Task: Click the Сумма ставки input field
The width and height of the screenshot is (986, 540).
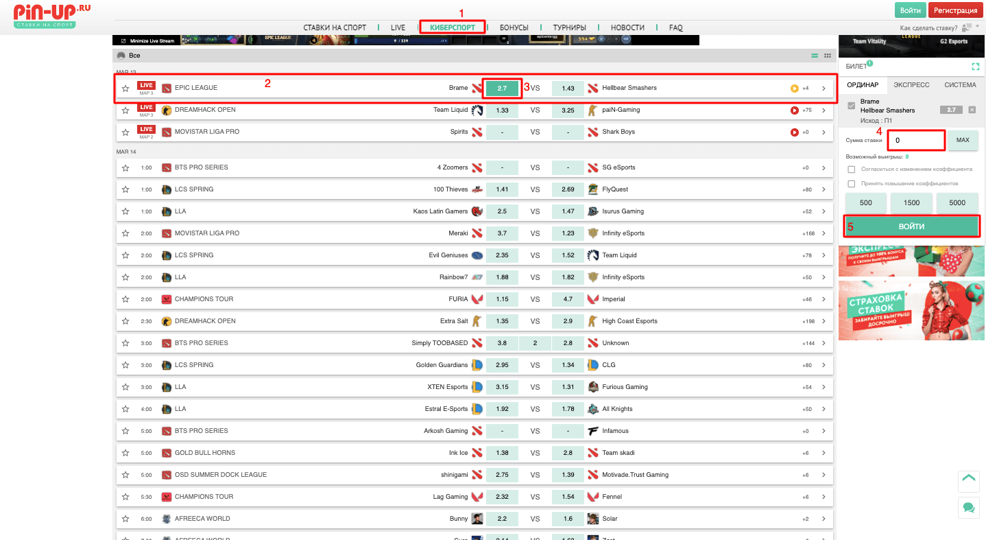Action: [917, 140]
